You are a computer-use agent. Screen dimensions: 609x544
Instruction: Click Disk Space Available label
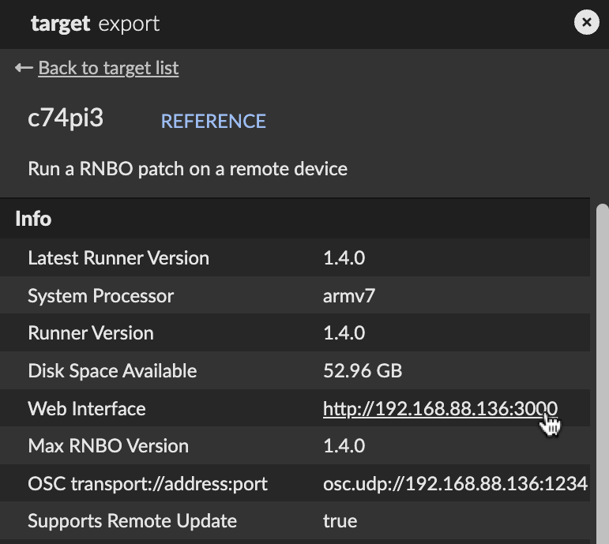pyautogui.click(x=112, y=371)
